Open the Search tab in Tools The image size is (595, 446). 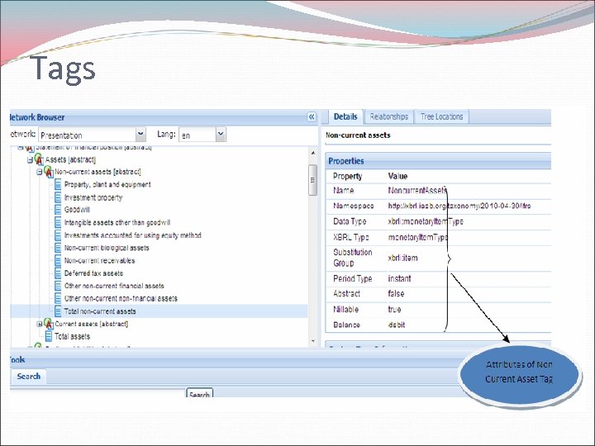[28, 377]
